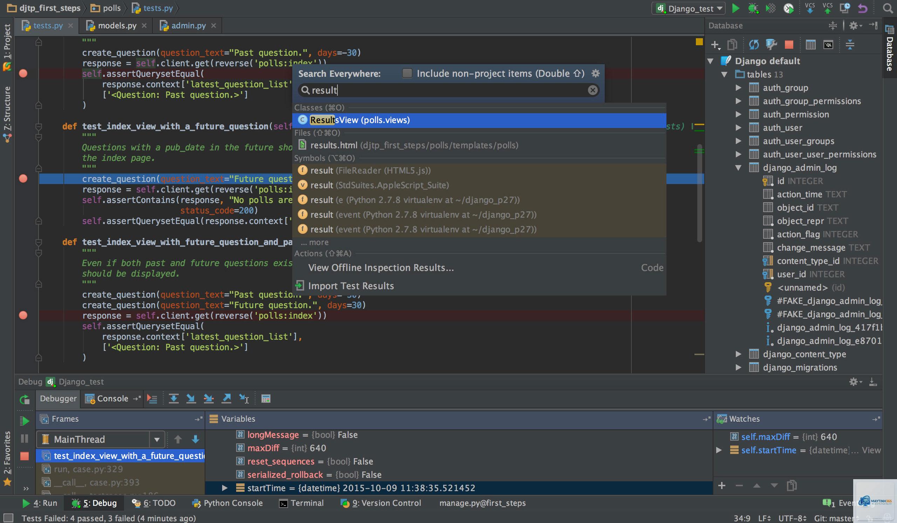Click the Rerun Django_test icon in Debug panel
The width and height of the screenshot is (897, 523).
point(24,400)
